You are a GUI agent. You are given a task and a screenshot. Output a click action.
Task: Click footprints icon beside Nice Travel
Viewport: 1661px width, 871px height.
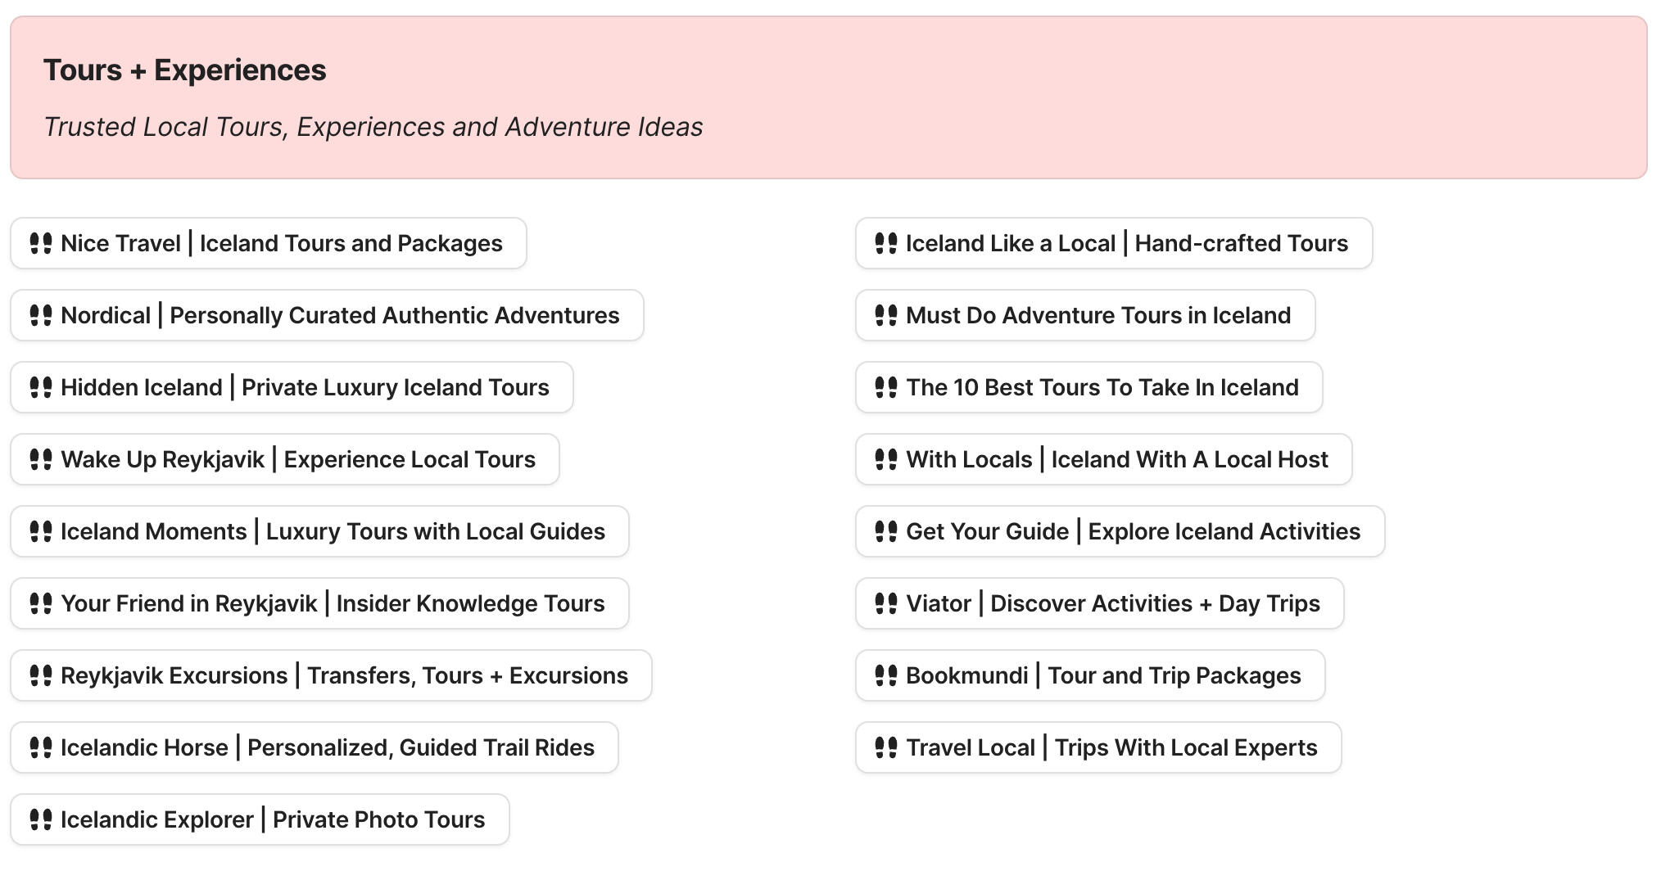coord(41,243)
